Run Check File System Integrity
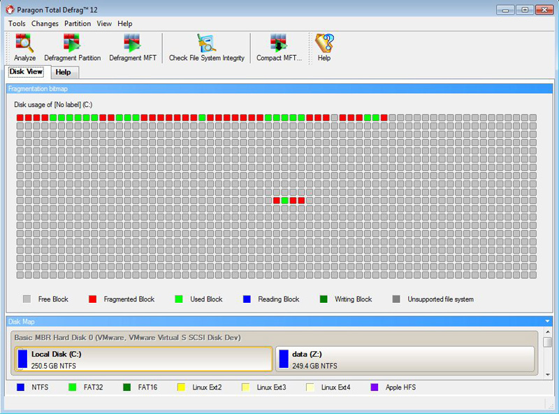 coord(207,48)
